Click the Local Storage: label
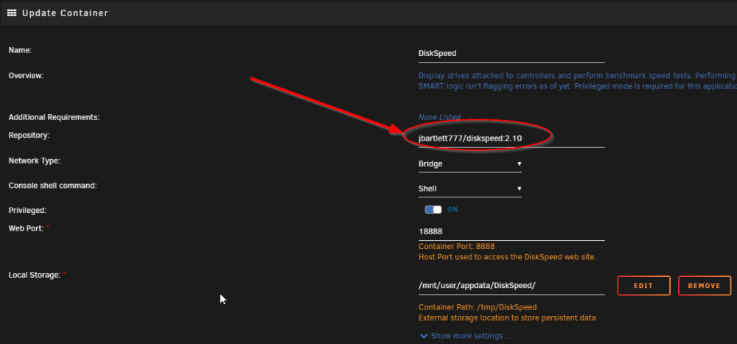This screenshot has width=737, height=344. coord(35,275)
